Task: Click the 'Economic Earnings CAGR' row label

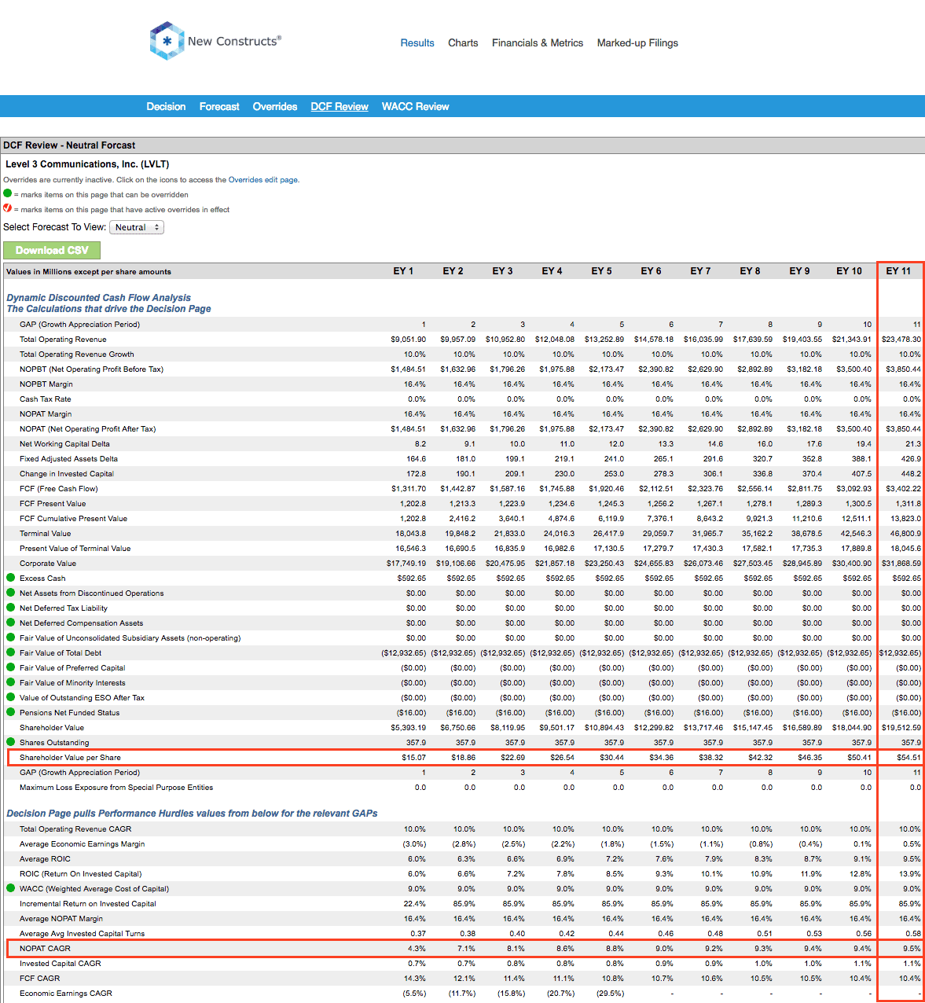Action: click(x=66, y=994)
